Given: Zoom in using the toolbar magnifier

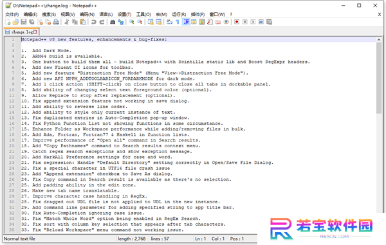Looking at the screenshot, I should click(x=131, y=22).
